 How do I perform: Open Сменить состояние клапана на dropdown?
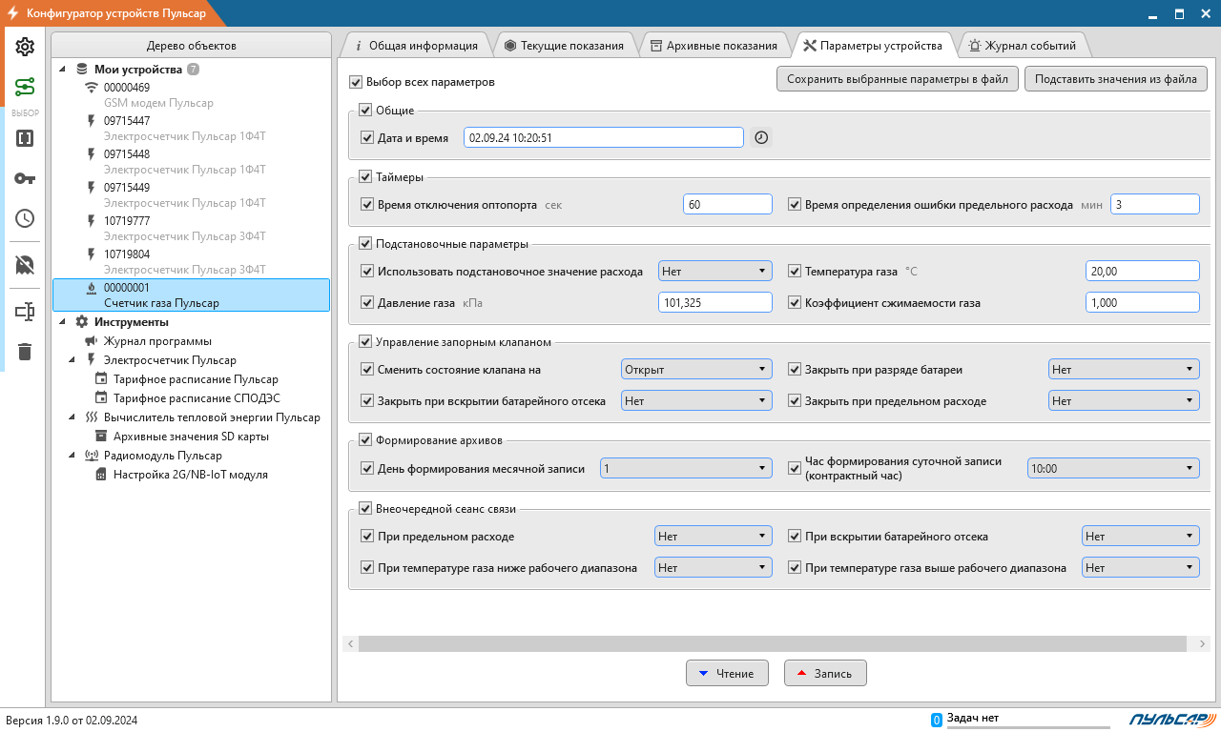coord(696,369)
